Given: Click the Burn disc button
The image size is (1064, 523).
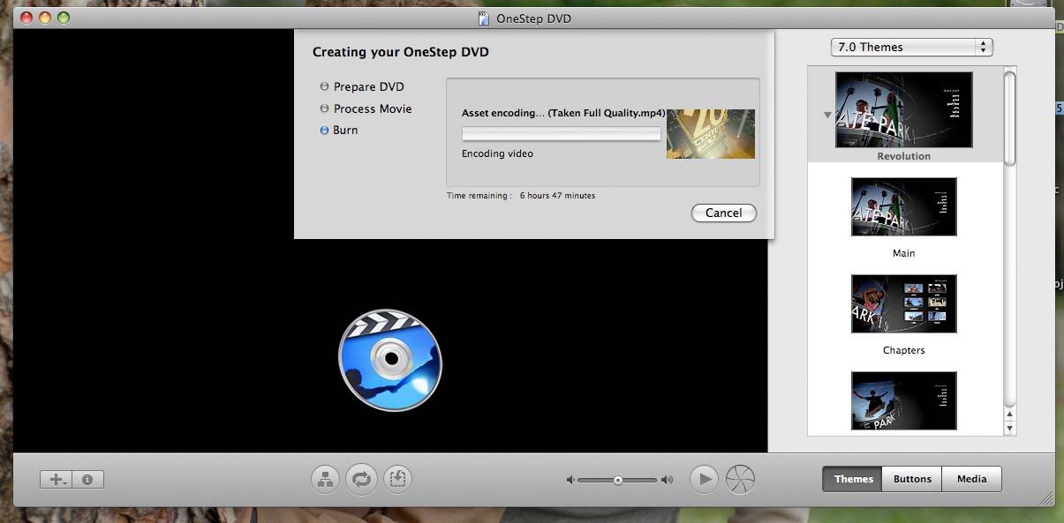Looking at the screenshot, I should pos(740,479).
